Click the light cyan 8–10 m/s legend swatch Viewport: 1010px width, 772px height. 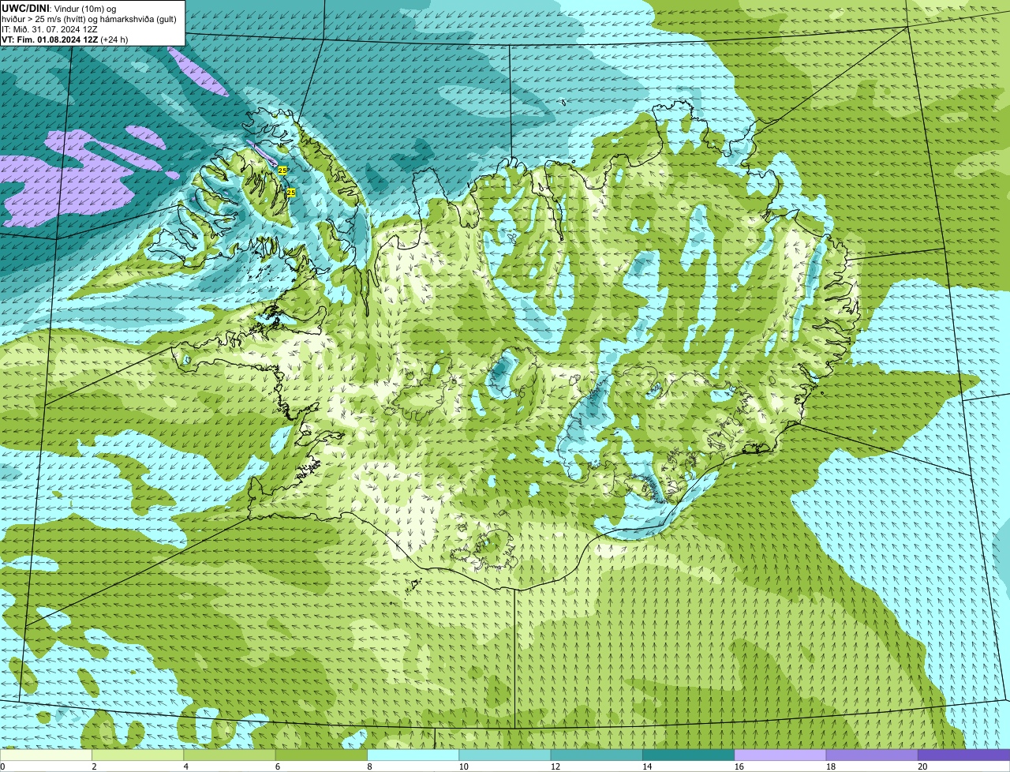click(413, 755)
